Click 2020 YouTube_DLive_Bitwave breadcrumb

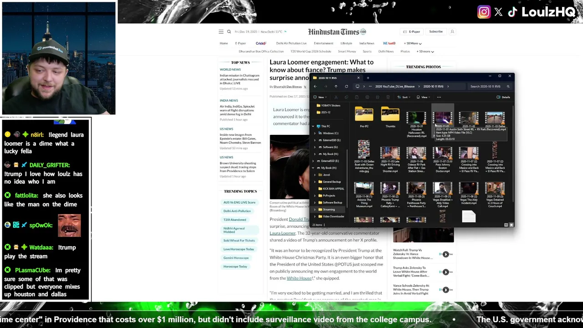coord(395,87)
